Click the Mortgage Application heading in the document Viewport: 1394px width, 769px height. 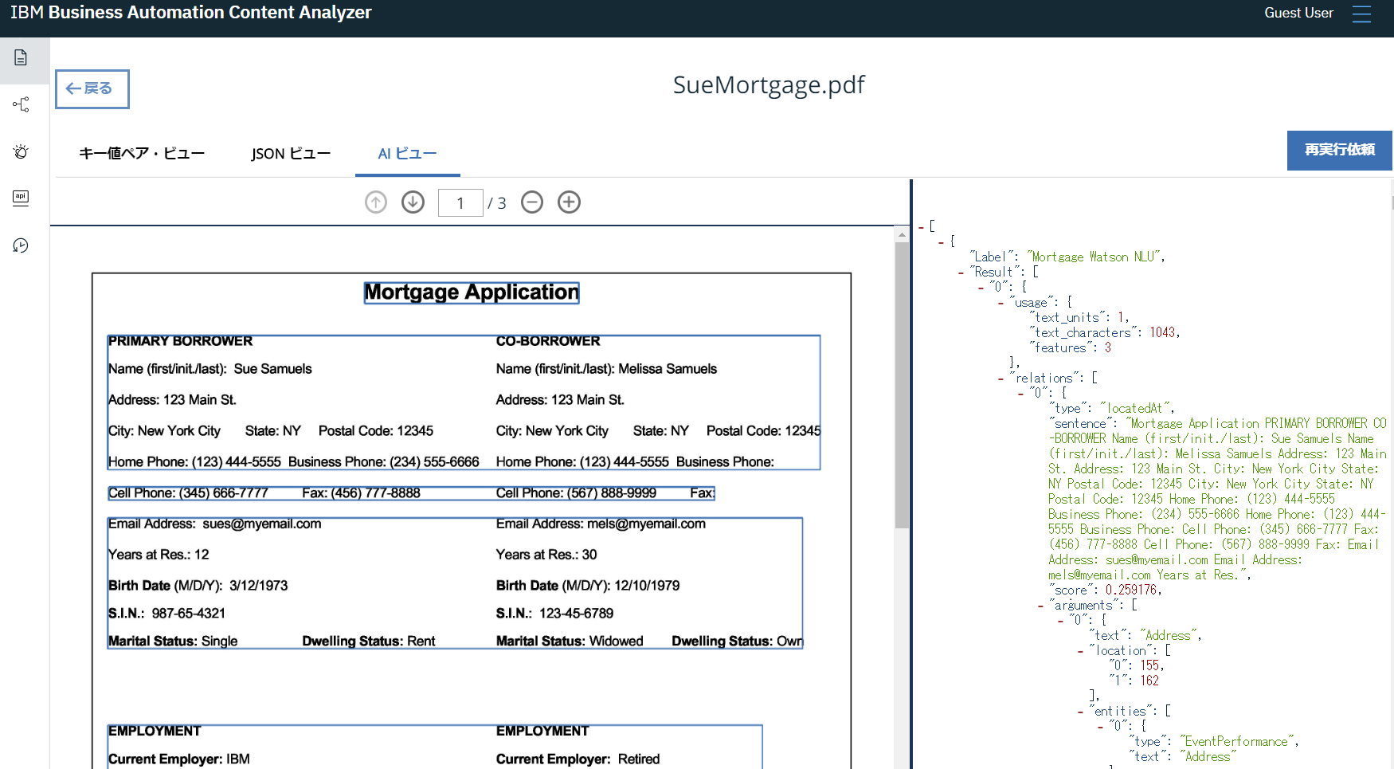(472, 292)
